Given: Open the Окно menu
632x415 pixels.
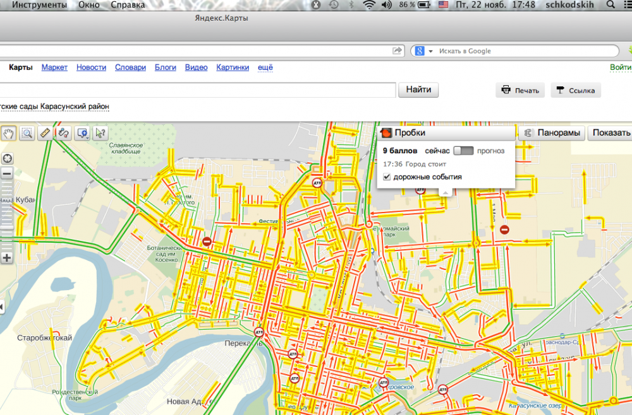Looking at the screenshot, I should [88, 5].
